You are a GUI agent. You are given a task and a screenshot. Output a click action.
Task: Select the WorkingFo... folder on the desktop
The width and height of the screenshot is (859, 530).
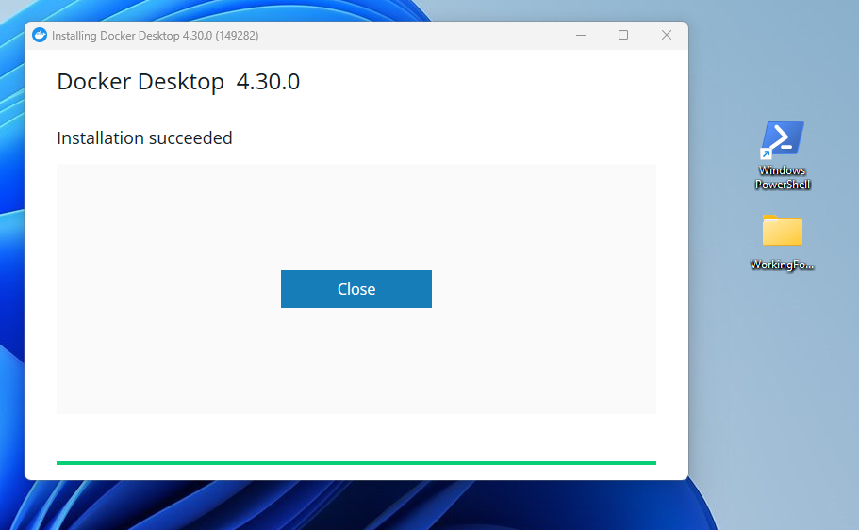coord(783,242)
